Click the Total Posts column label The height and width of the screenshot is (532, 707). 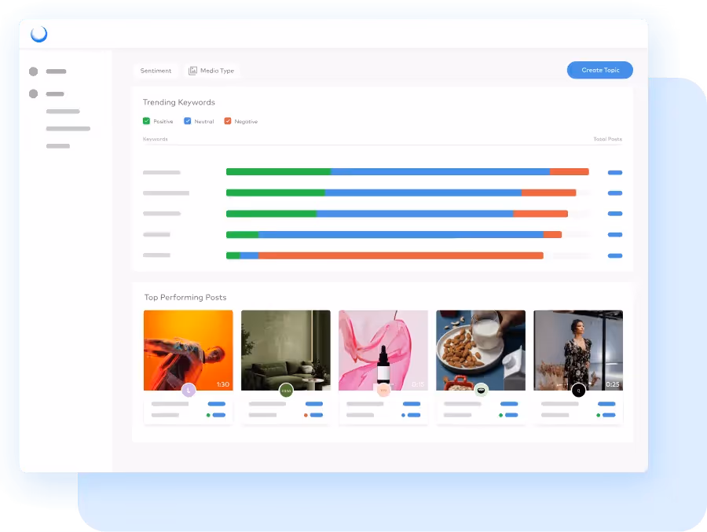606,138
